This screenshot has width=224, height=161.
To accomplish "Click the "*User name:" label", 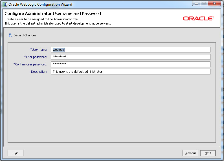I will [x=38, y=50].
